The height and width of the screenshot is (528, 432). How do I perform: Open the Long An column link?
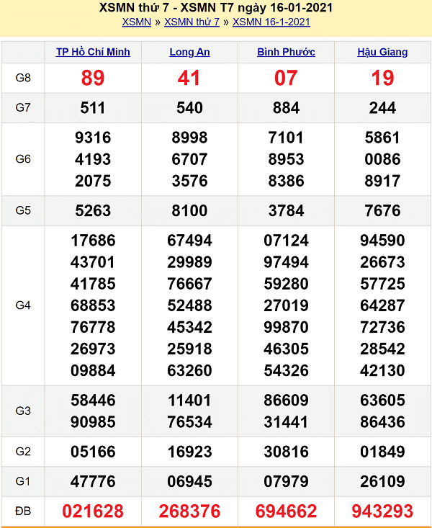point(189,52)
